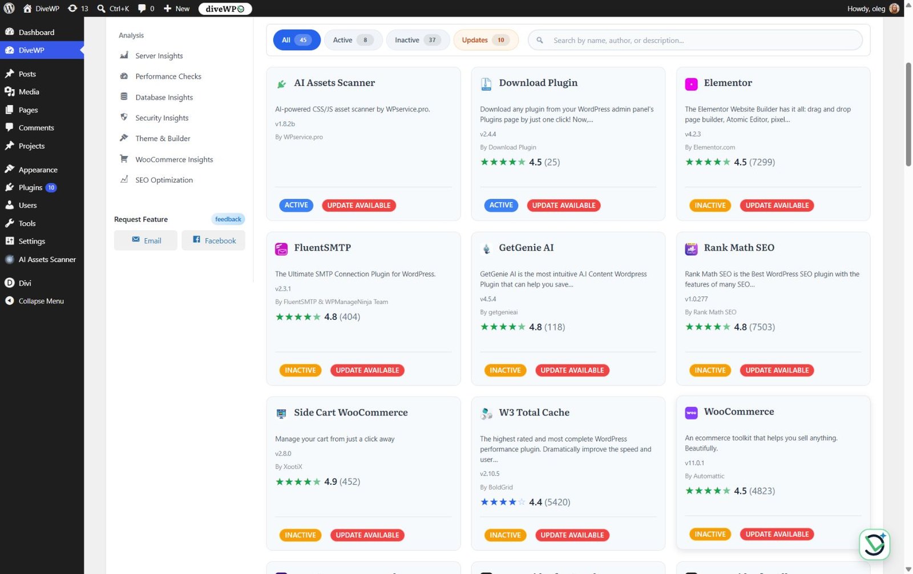The height and width of the screenshot is (574, 913).
Task: Click AI Assets Scanner plugin icon in card
Action: 281,84
